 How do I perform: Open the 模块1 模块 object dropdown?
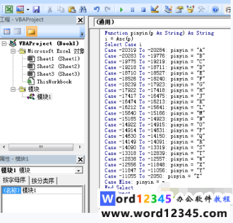point(79,171)
